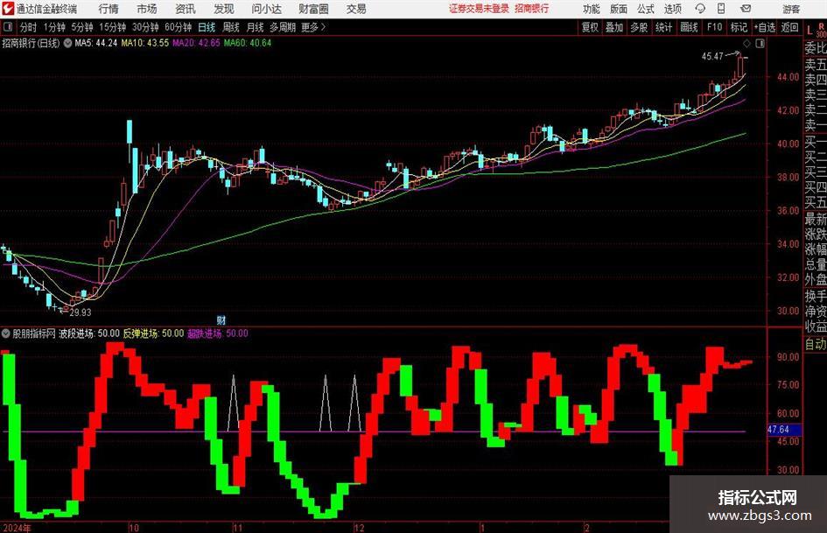Image resolution: width=827 pixels, height=533 pixels.
Task: Open the 行情 menu
Action: click(x=109, y=9)
